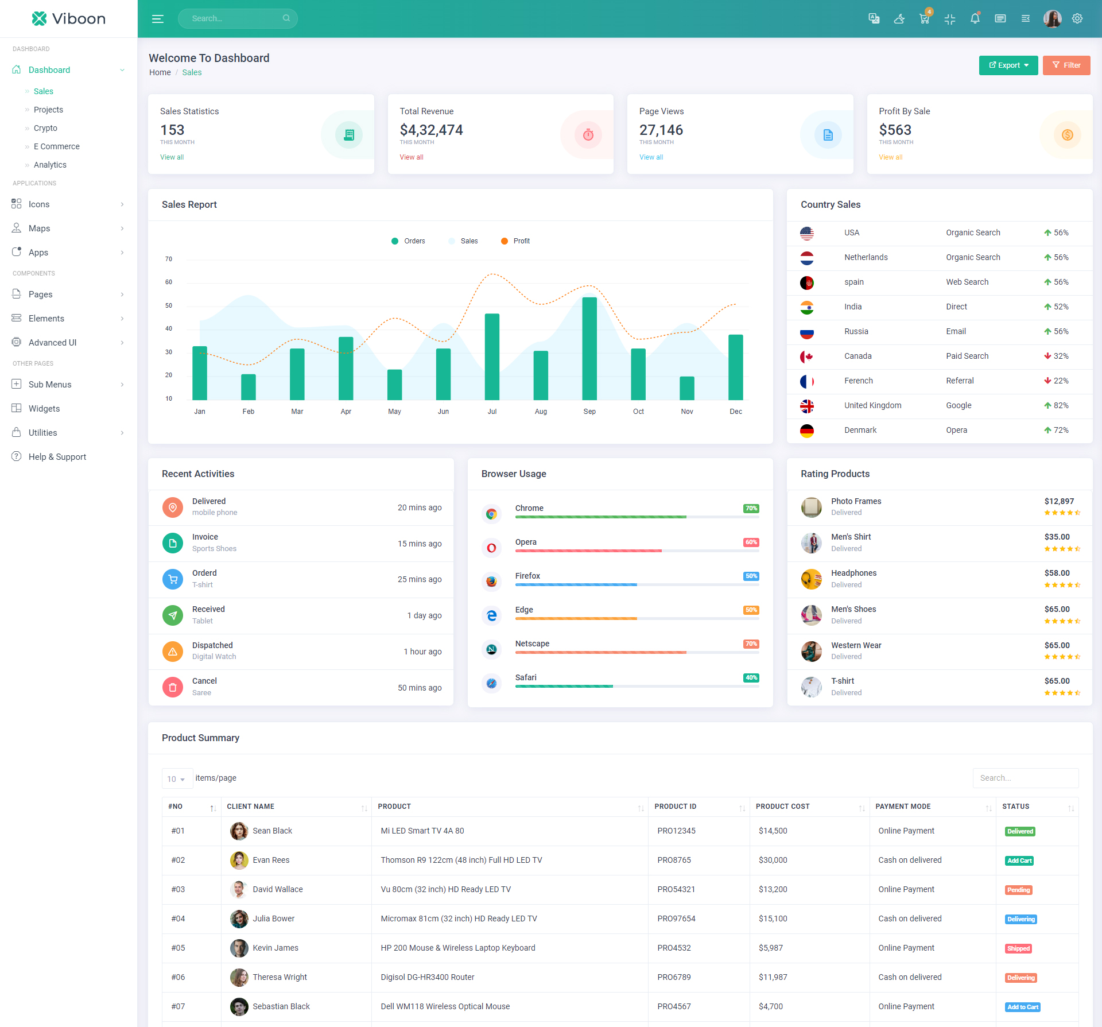Open the notifications bell
This screenshot has width=1102, height=1027.
coord(975,18)
